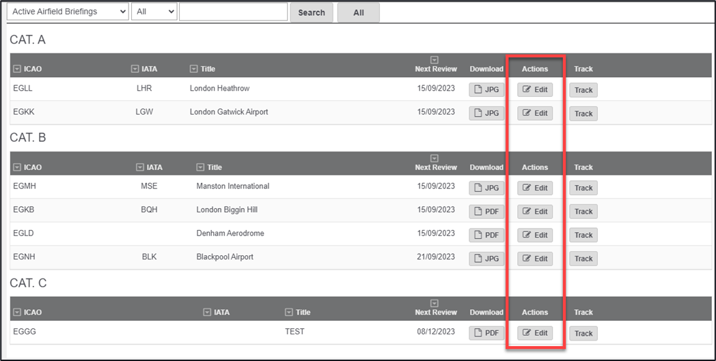Edit the Blackpool Airport briefing
Viewport: 716px width, 361px height.
pyautogui.click(x=535, y=259)
